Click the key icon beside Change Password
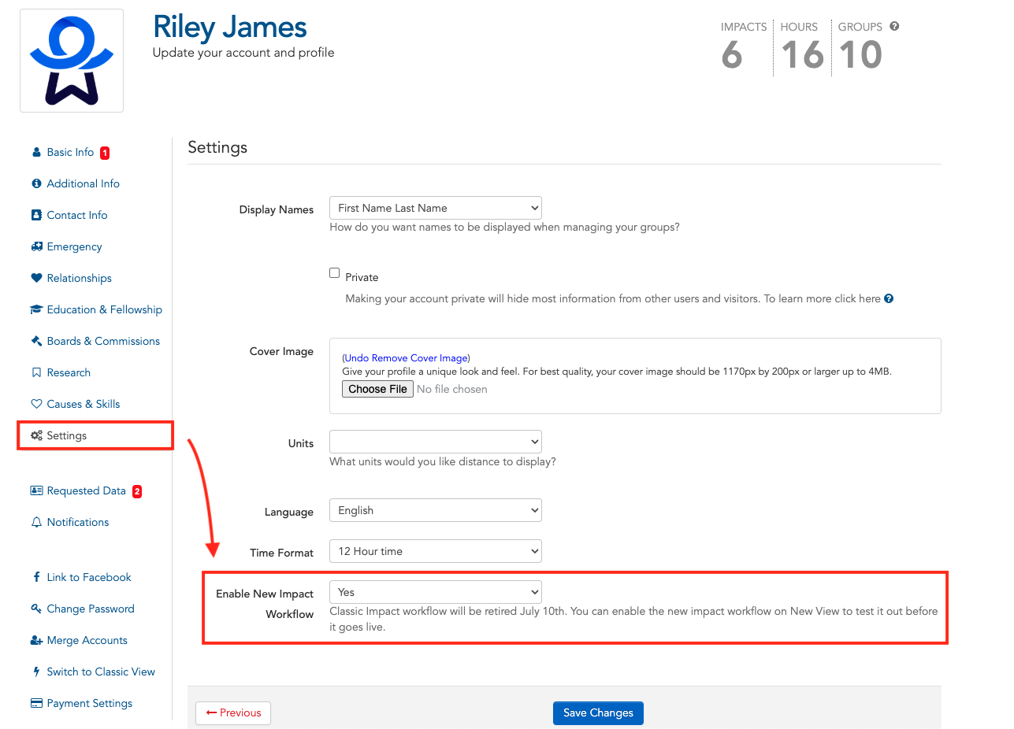Viewport: 1014px width, 729px height. pyautogui.click(x=36, y=609)
